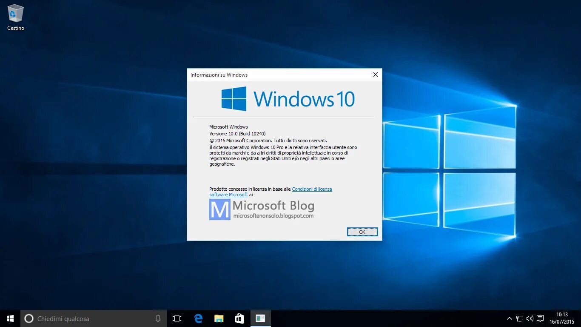Click the '© 2015 Microsoft Corporation' copyright line
This screenshot has height=327, width=581.
pos(268,141)
